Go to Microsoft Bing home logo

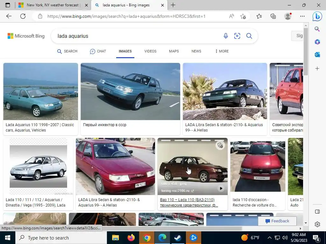tap(26, 36)
